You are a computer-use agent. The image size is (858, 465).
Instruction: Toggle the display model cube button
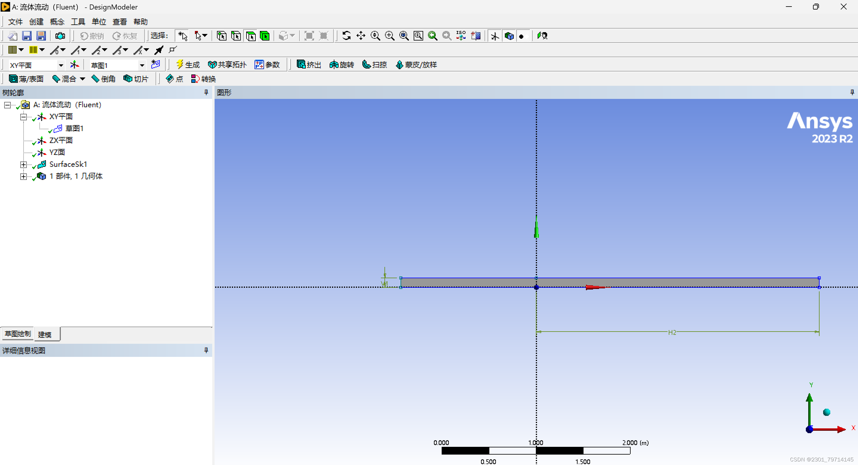509,36
